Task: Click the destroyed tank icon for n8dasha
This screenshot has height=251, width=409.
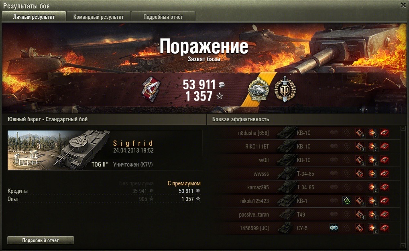Action: [x=384, y=133]
